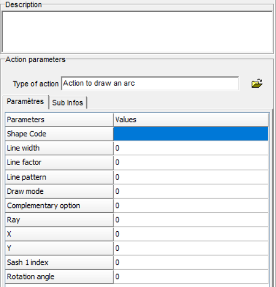Edit the Draw mode value

[x=191, y=191]
